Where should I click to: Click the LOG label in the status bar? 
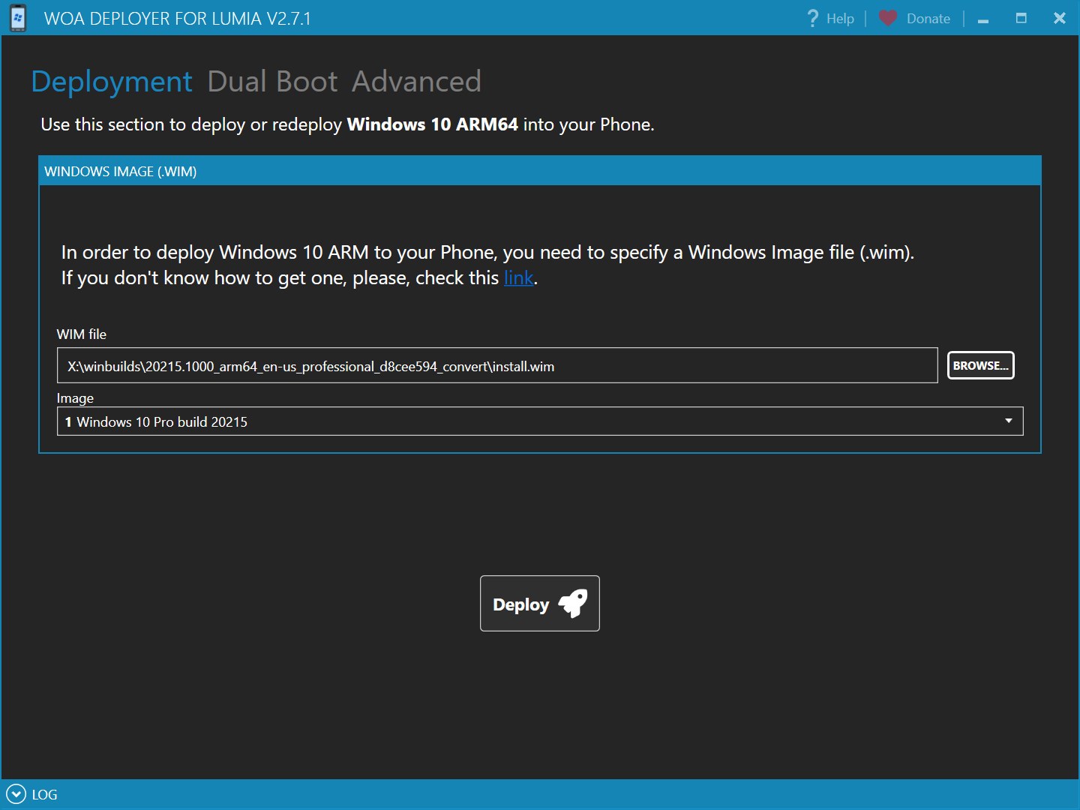44,795
